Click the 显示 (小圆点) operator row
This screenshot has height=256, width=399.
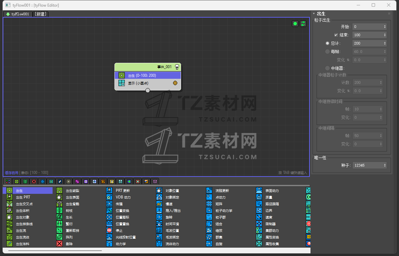pyautogui.click(x=146, y=83)
